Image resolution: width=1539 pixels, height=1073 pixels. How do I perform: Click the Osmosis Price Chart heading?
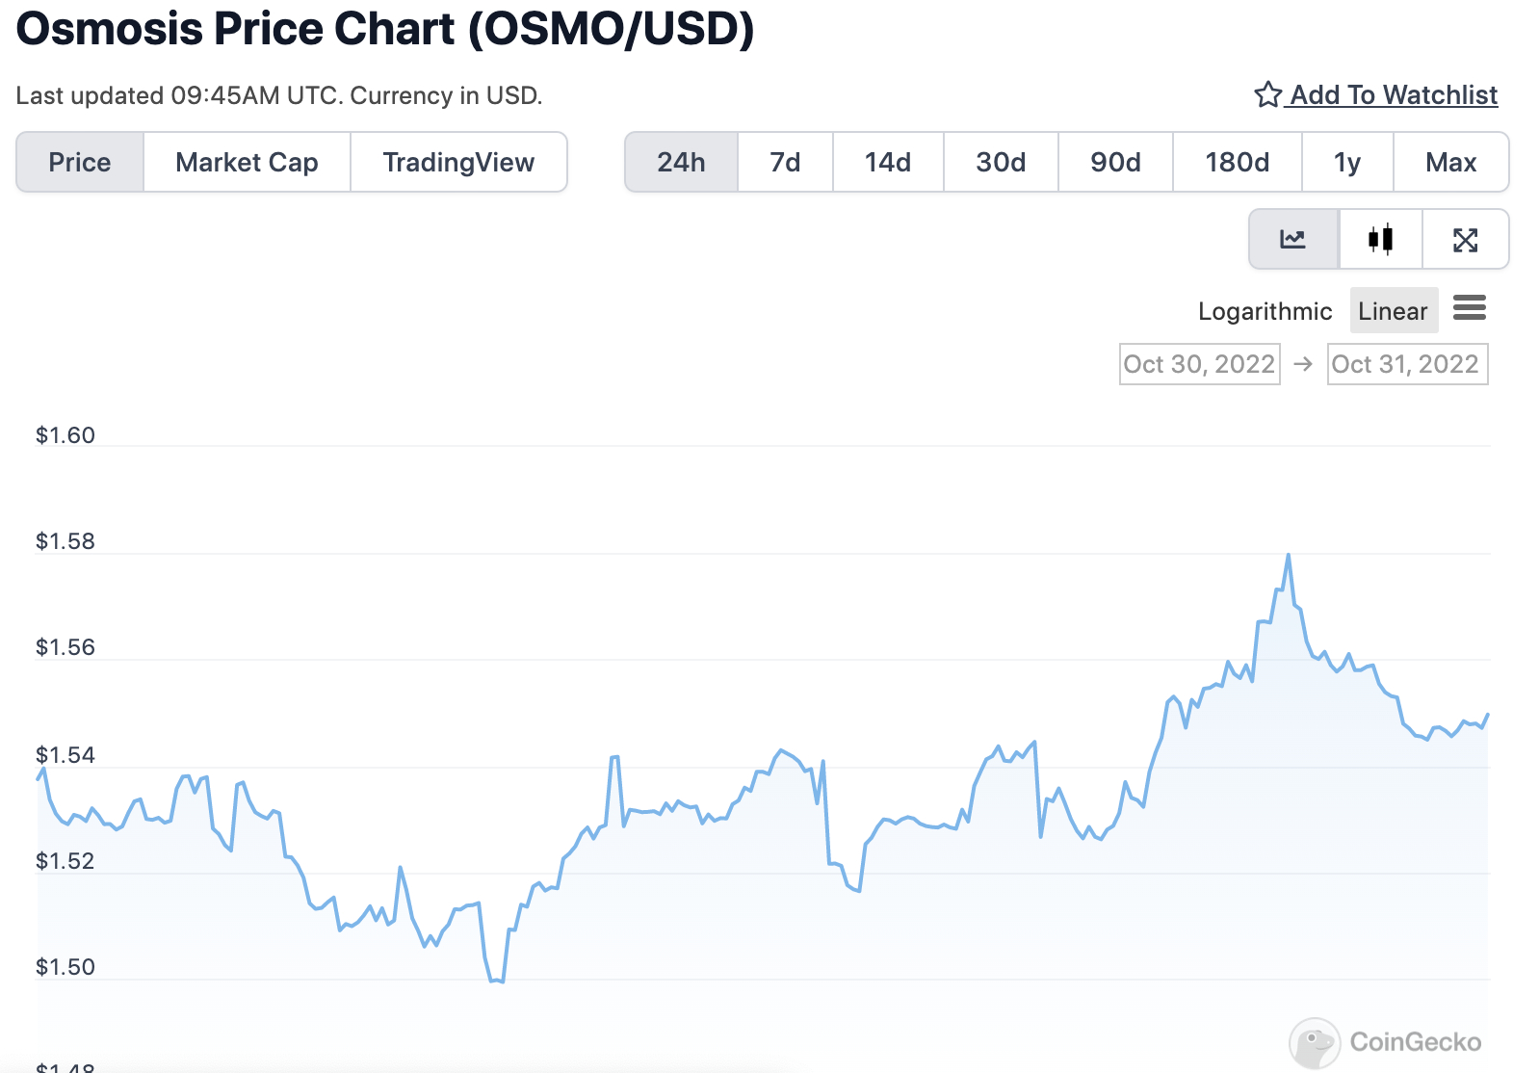(385, 29)
